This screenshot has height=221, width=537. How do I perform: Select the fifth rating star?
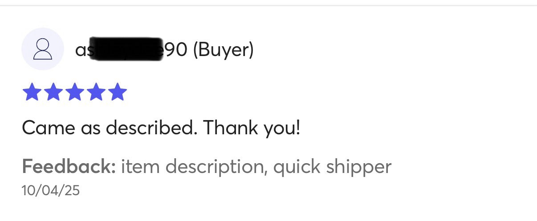point(117,92)
